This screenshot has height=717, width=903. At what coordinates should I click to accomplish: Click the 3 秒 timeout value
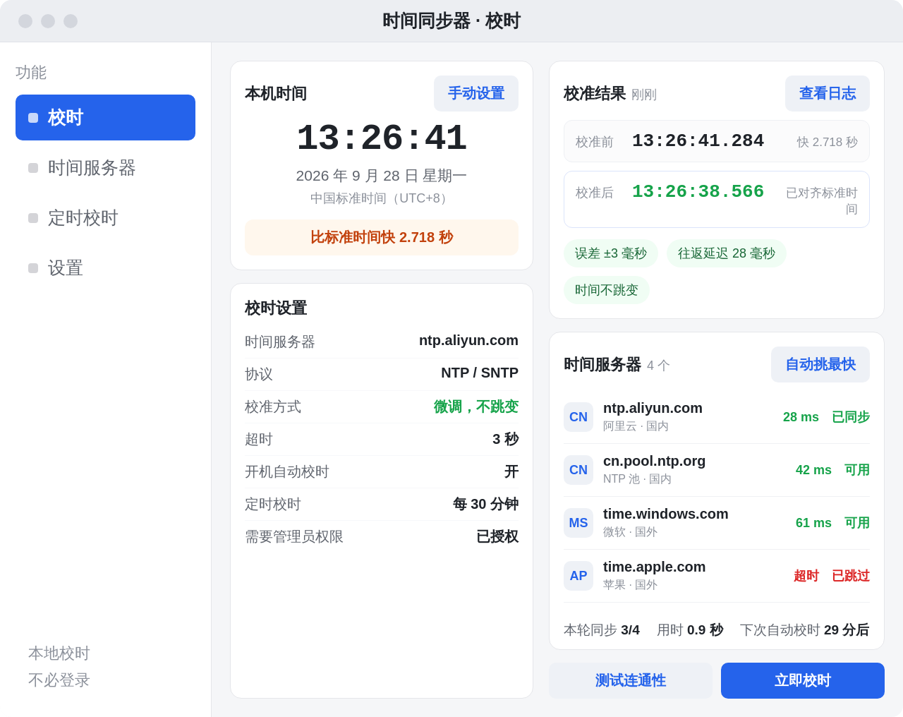pos(505,439)
